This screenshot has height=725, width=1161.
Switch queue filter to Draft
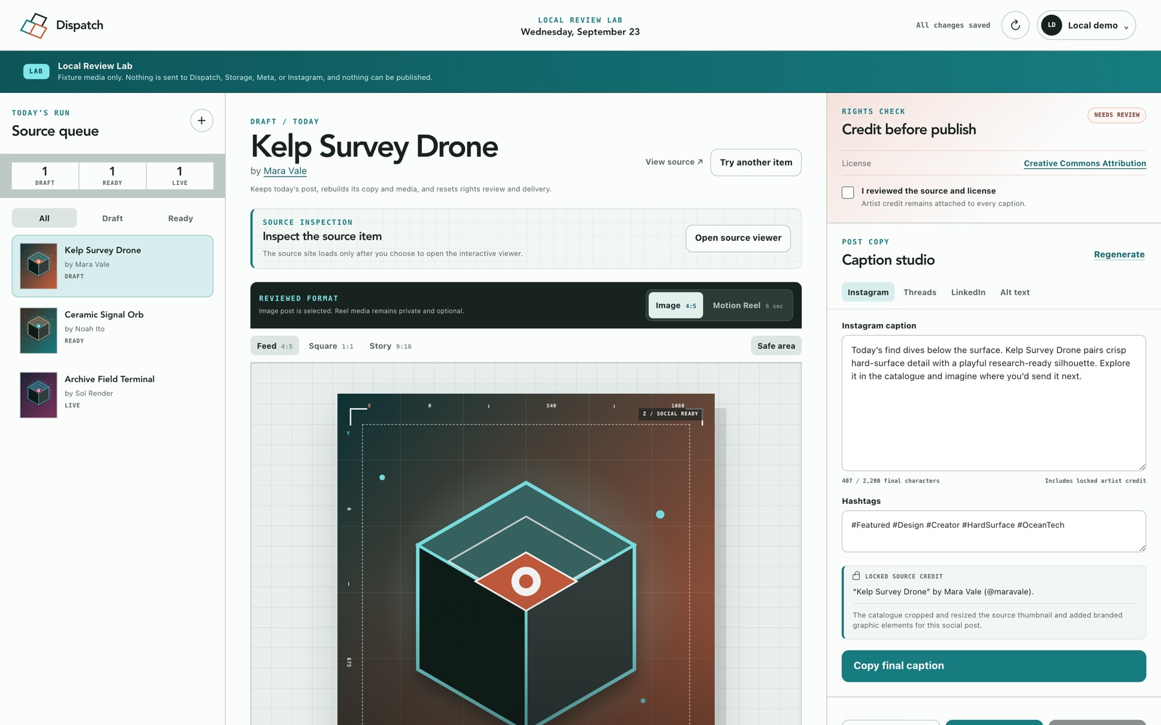(112, 218)
